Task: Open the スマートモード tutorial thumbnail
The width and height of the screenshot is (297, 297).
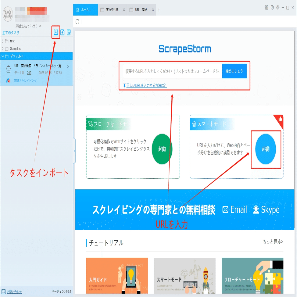Action: point(185,276)
